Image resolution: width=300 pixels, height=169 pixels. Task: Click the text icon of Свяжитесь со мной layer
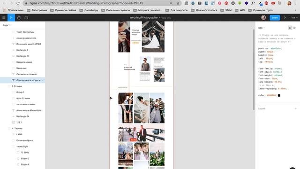tap(14, 74)
